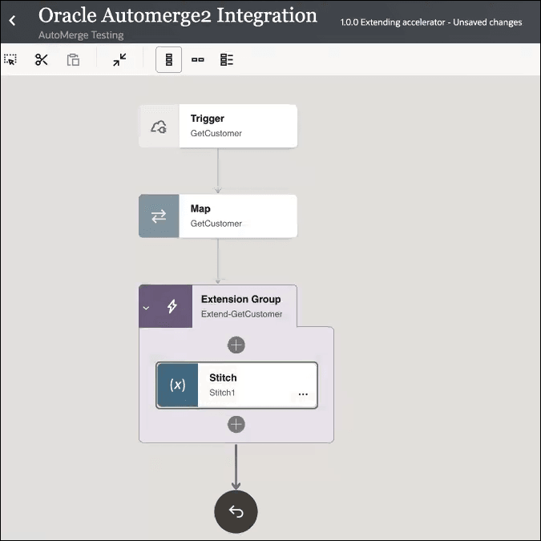Go back using the header arrow
The image size is (541, 541).
(x=12, y=20)
